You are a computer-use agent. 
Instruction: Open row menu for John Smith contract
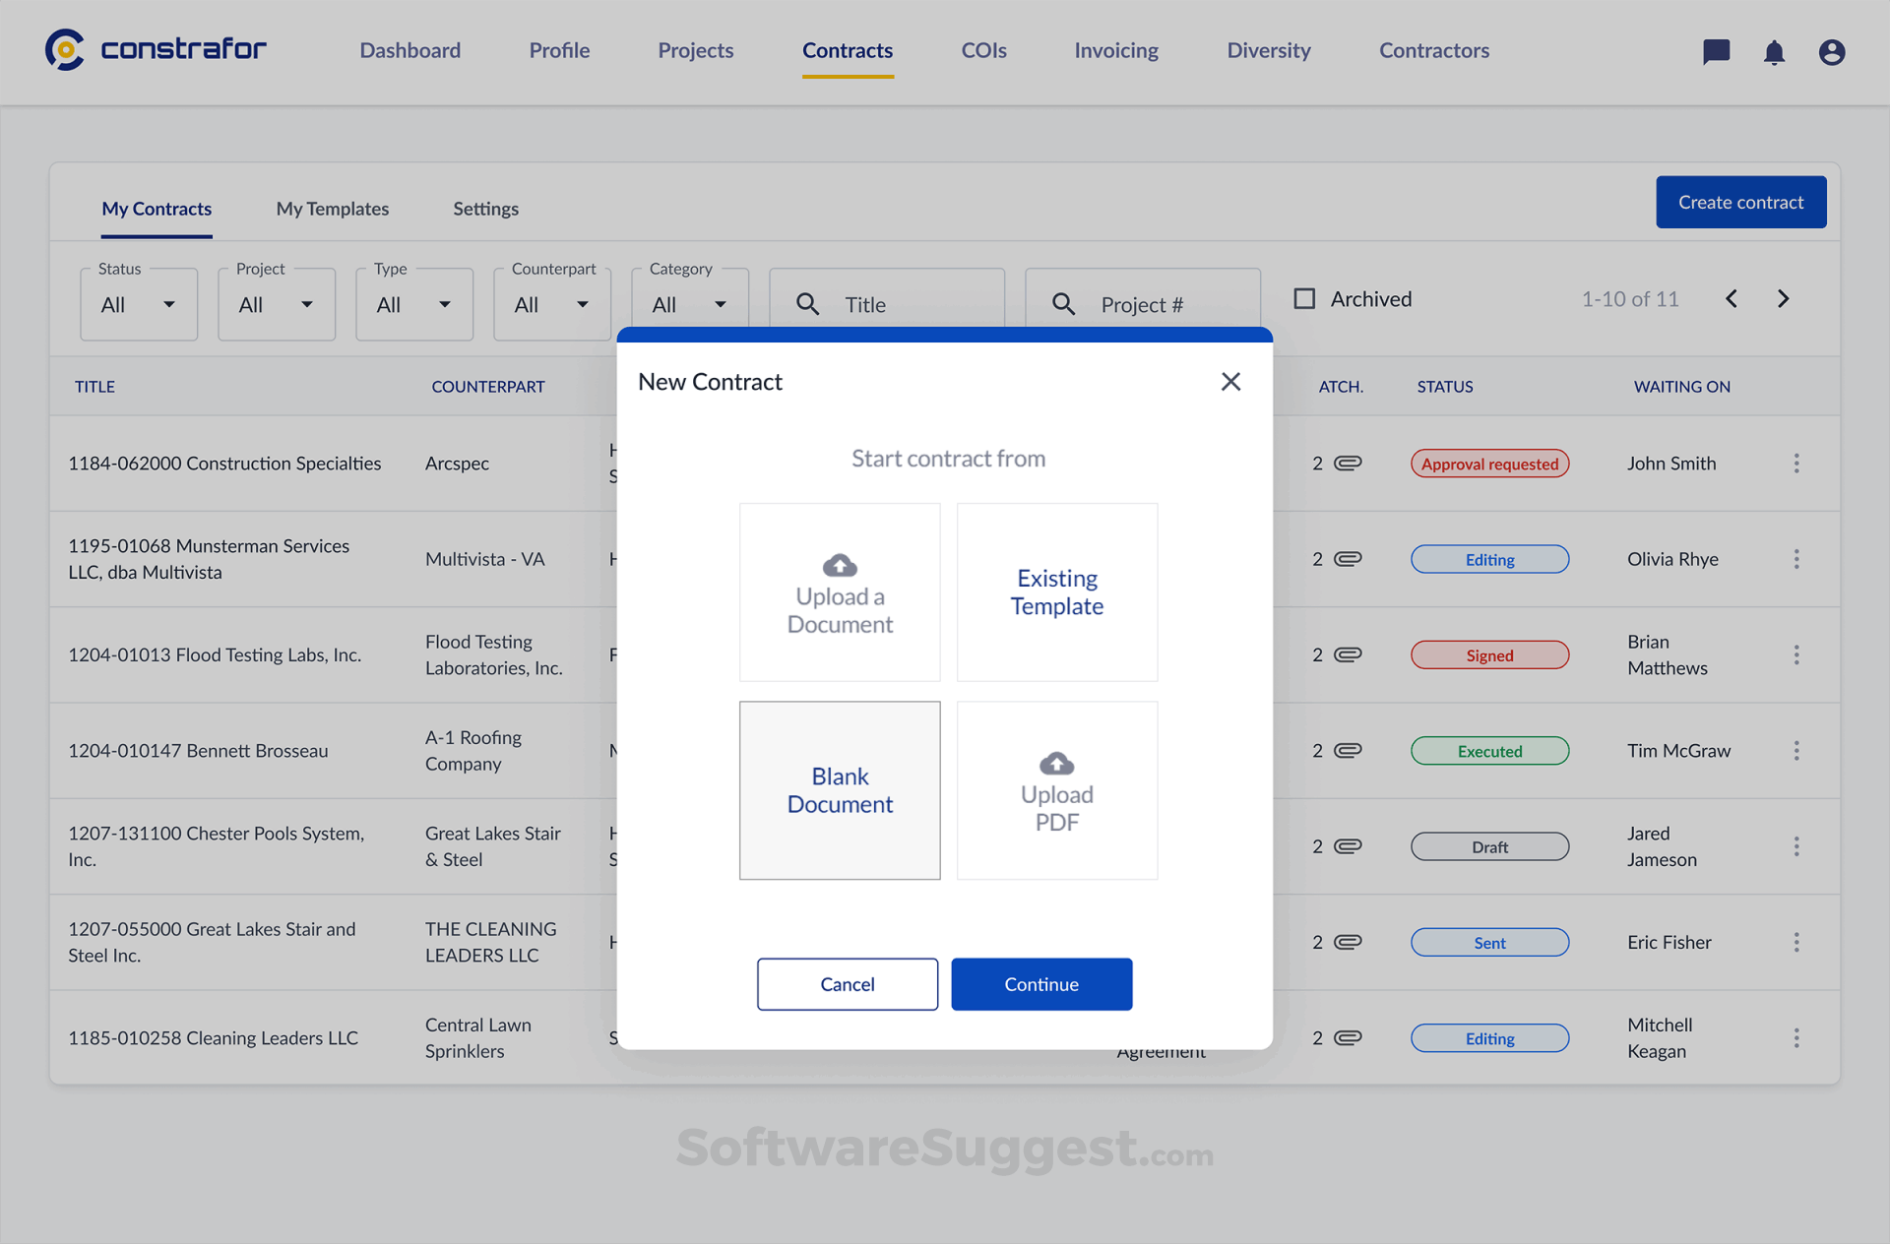pyautogui.click(x=1796, y=464)
